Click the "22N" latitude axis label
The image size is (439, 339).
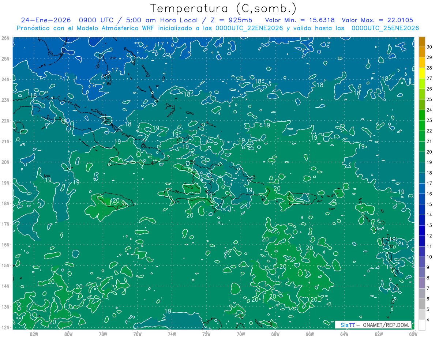click(x=5, y=121)
